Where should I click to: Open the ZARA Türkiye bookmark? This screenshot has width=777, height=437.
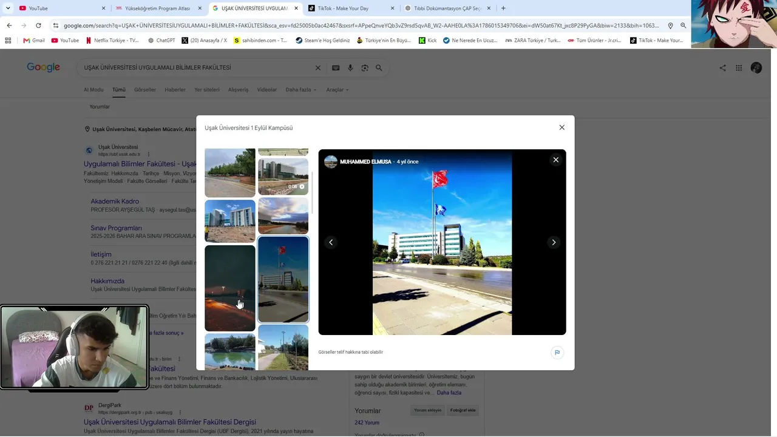click(532, 41)
